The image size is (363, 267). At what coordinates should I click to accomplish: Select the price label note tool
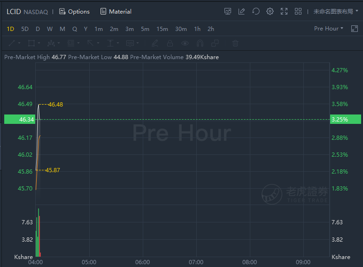click(x=130, y=43)
